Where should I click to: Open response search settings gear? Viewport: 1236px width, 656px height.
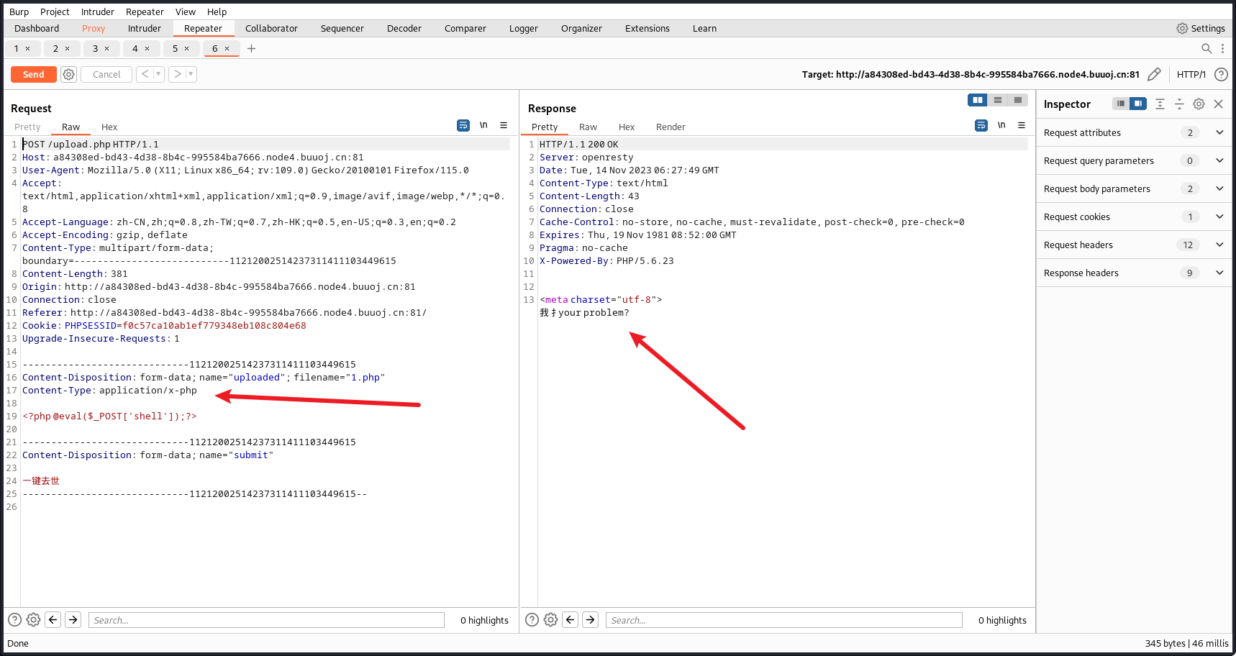coord(550,619)
